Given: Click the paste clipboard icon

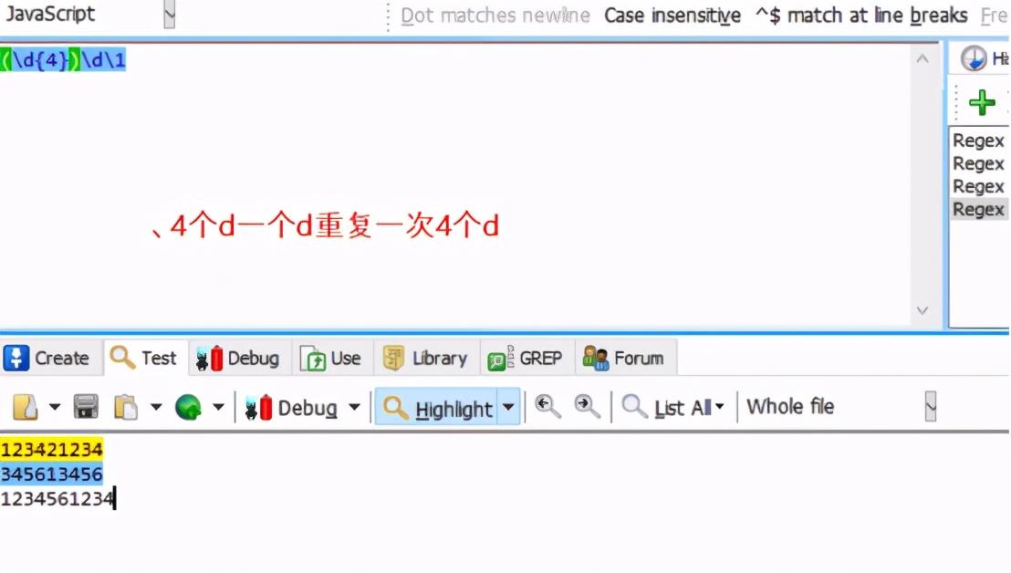Looking at the screenshot, I should (126, 407).
